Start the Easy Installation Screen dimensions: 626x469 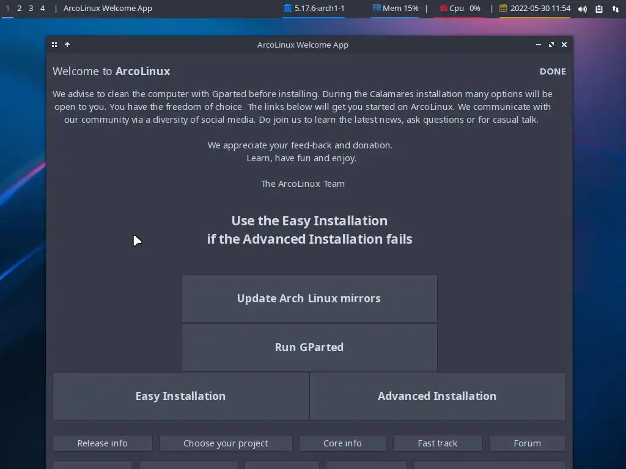pyautogui.click(x=180, y=396)
